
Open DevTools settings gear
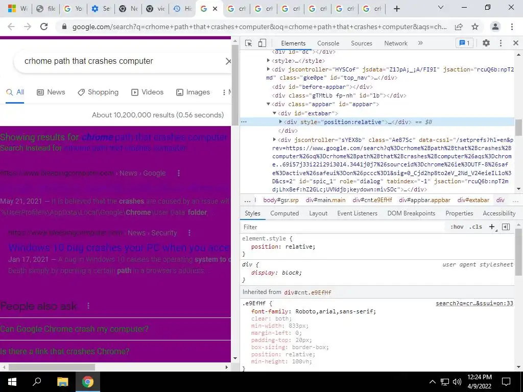(486, 43)
